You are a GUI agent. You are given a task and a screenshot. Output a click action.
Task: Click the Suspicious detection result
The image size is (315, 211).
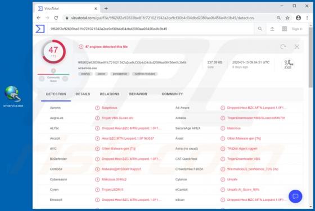[x=109, y=108]
